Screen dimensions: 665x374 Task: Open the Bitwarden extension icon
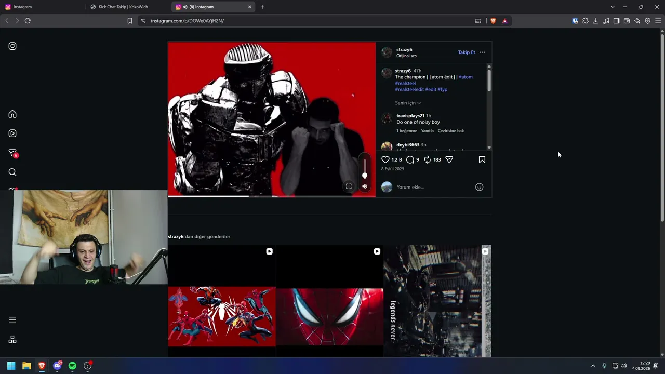coord(575,21)
